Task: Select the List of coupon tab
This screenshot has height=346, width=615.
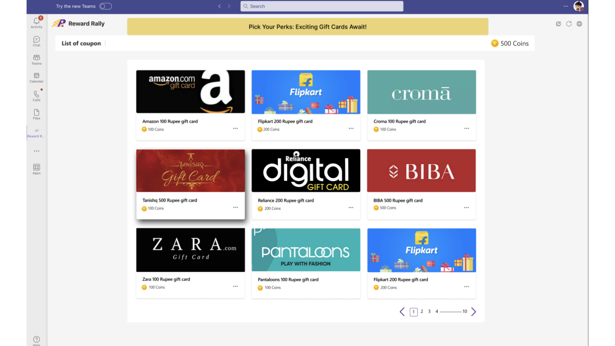Action: pos(81,43)
